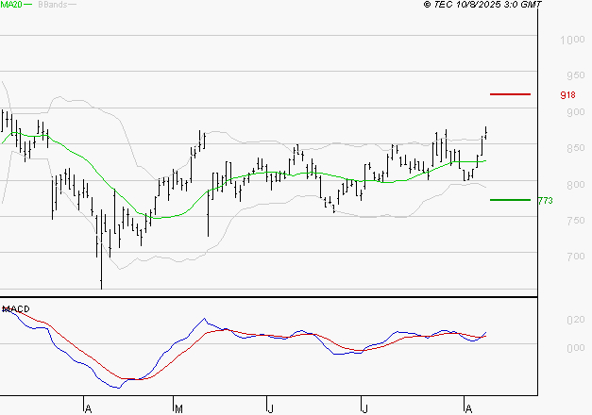Image resolution: width=592 pixels, height=415 pixels.
Task: Click the 800 price axis label
Action: (573, 185)
